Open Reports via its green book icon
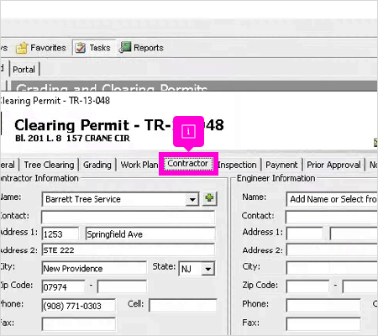The height and width of the screenshot is (336, 378). (125, 47)
